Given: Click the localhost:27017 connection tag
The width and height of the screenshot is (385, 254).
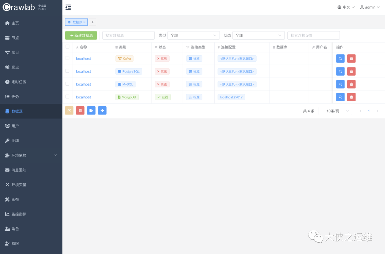Looking at the screenshot, I should 231,97.
